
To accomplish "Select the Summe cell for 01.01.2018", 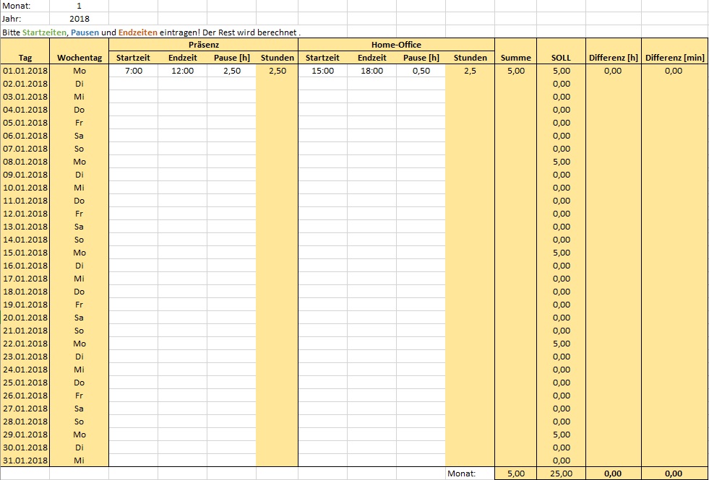I will point(515,71).
